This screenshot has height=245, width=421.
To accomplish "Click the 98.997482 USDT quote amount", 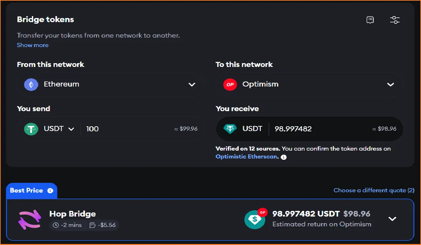I will 306,214.
